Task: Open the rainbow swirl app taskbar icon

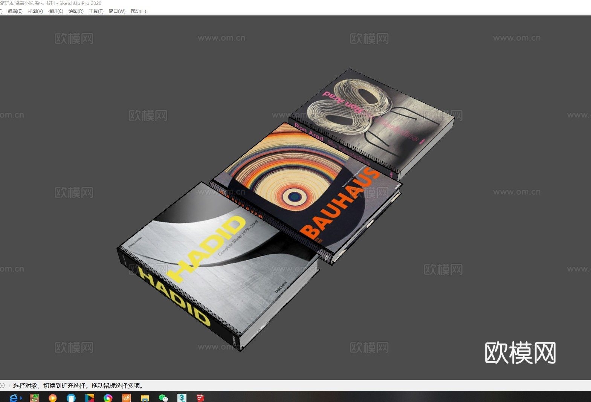Action: [108, 398]
